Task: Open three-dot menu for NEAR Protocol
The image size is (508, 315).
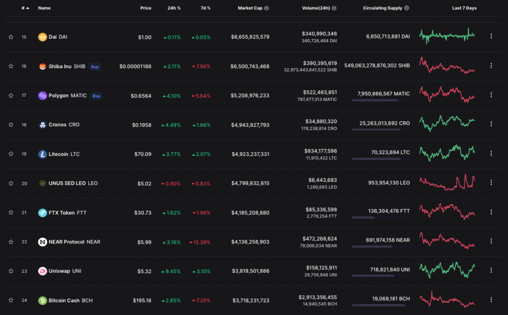Action: (x=491, y=241)
